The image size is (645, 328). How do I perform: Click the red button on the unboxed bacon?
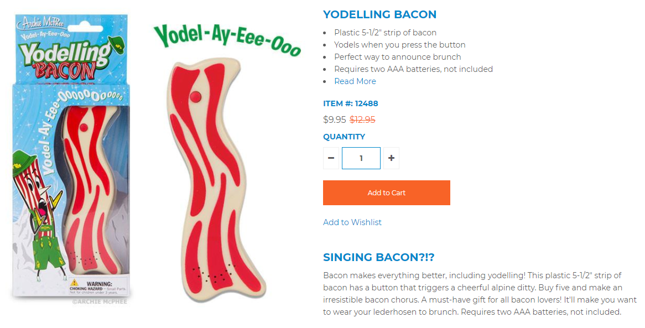pos(194,96)
